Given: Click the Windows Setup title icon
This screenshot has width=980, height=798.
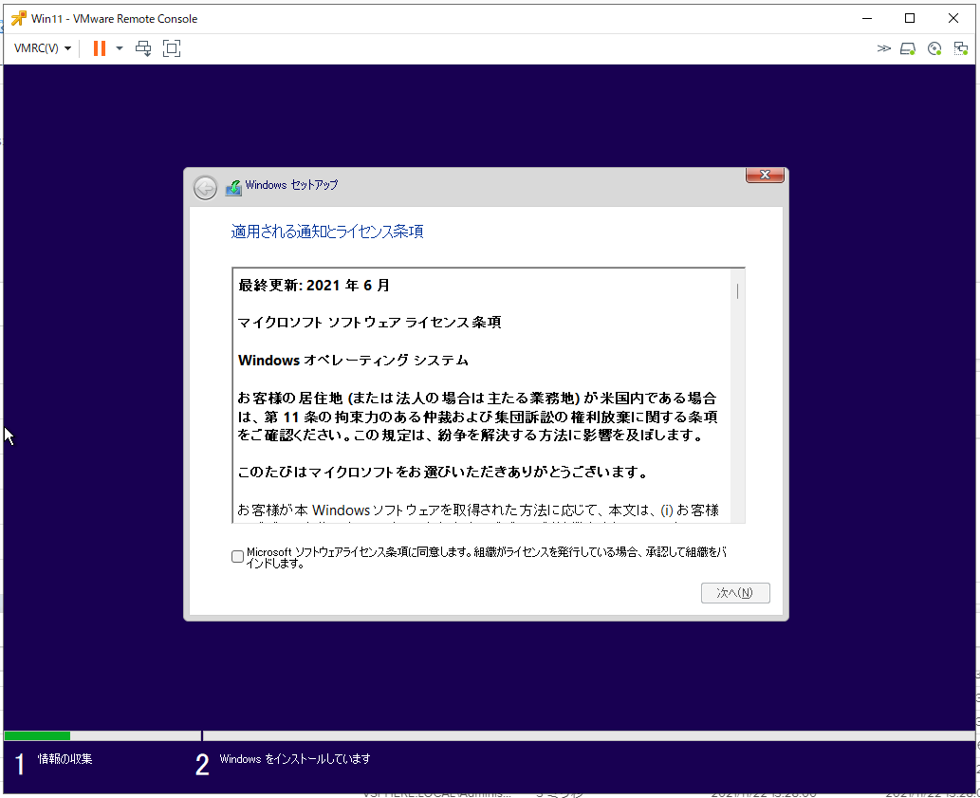Looking at the screenshot, I should [x=233, y=188].
